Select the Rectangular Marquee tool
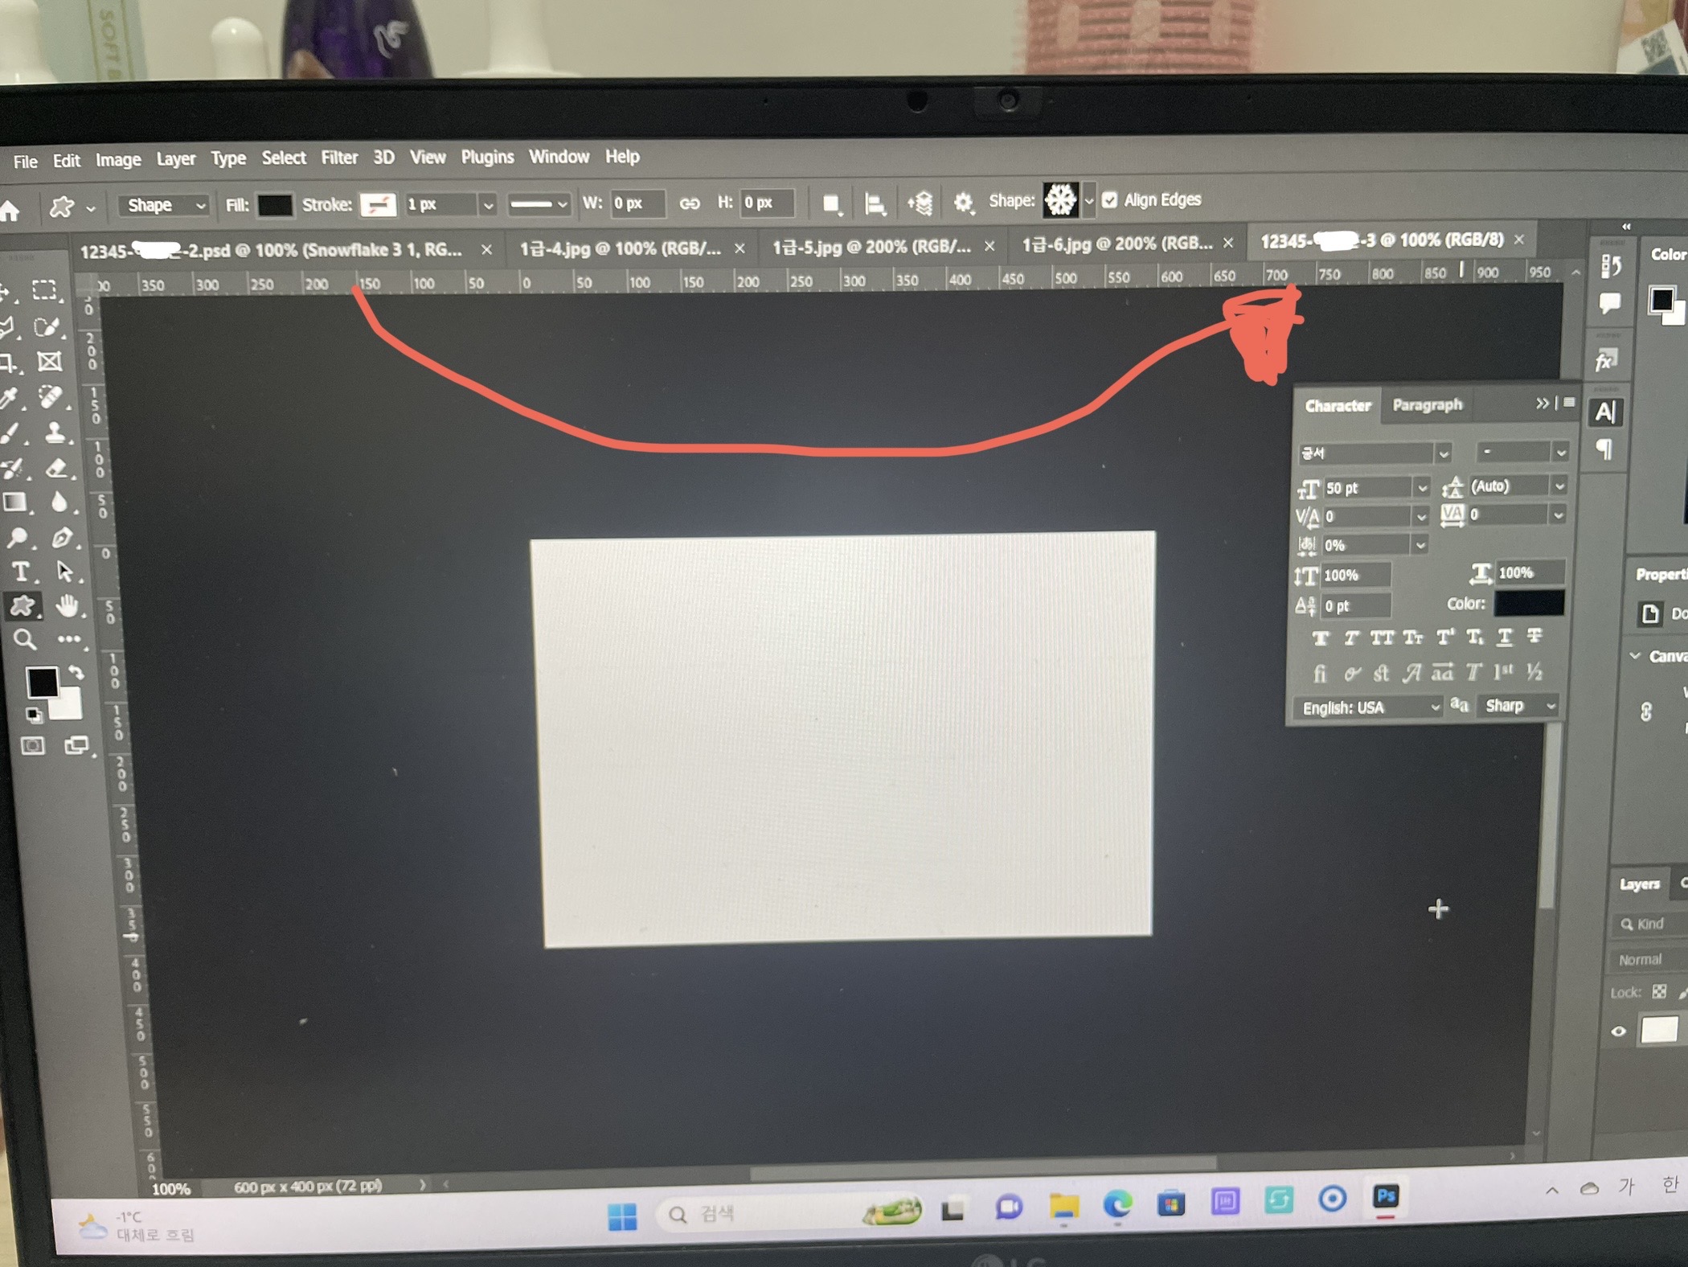Image resolution: width=1688 pixels, height=1267 pixels. point(45,290)
